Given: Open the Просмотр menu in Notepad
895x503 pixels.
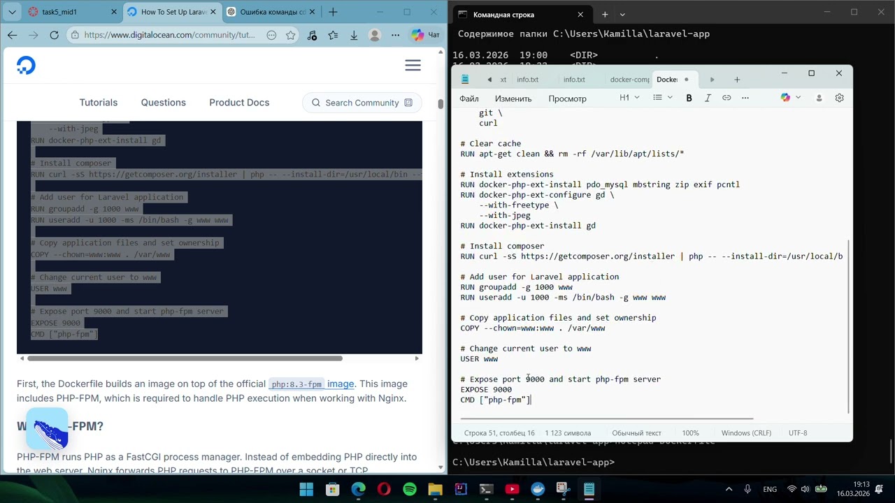Looking at the screenshot, I should [567, 99].
